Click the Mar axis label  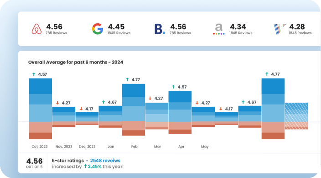pyautogui.click(x=157, y=147)
